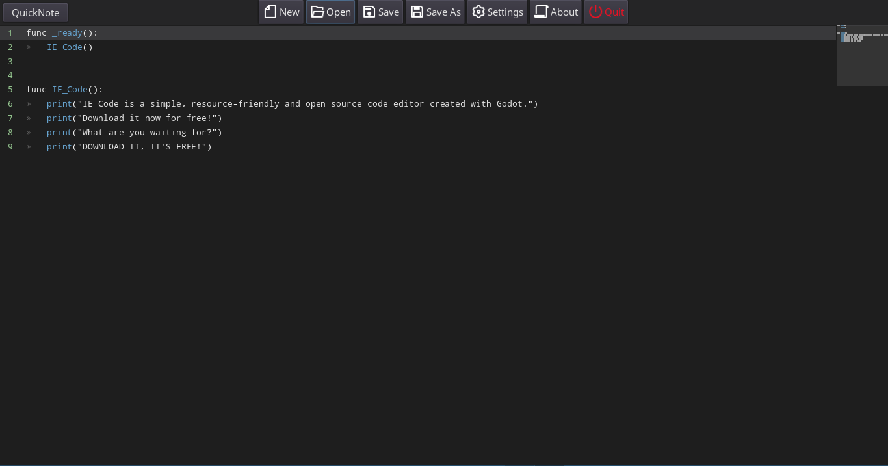Viewport: 888px width, 466px height.
Task: Click the code minimap preview
Action: [862, 55]
